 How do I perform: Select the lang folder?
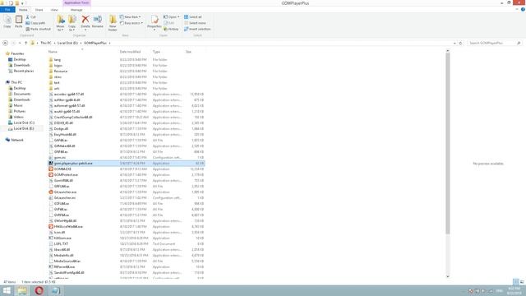(58, 59)
